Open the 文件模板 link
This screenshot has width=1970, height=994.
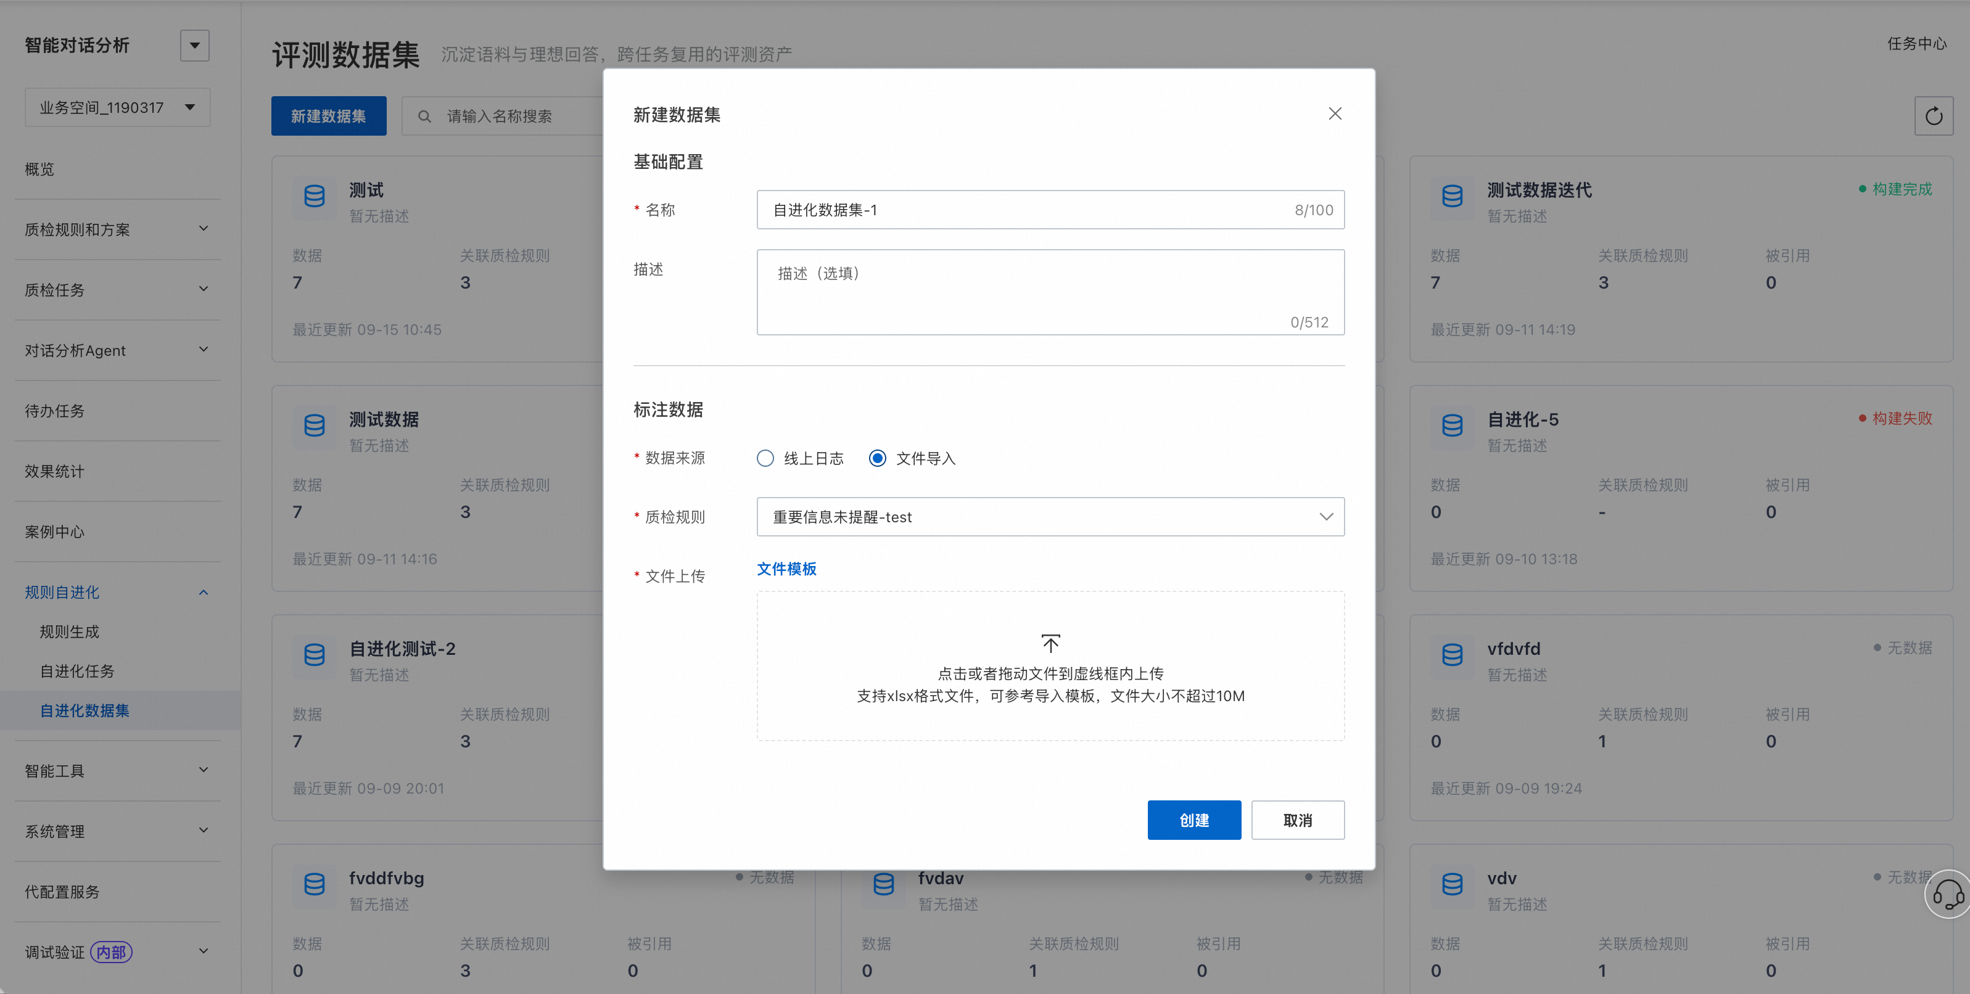pyautogui.click(x=786, y=569)
